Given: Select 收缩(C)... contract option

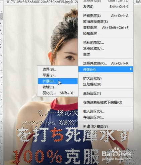Looking at the screenshot, I should tap(58, 87).
